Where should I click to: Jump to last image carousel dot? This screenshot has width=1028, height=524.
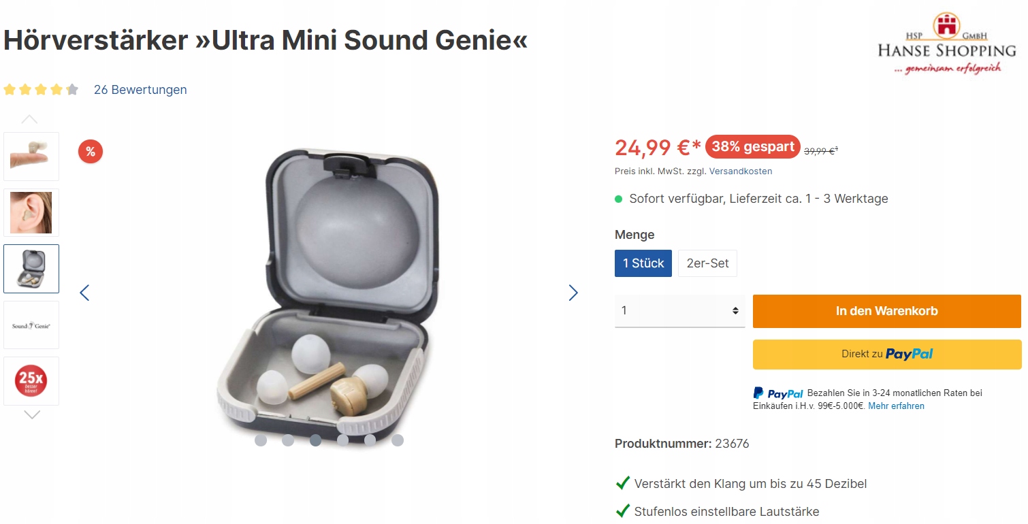398,440
